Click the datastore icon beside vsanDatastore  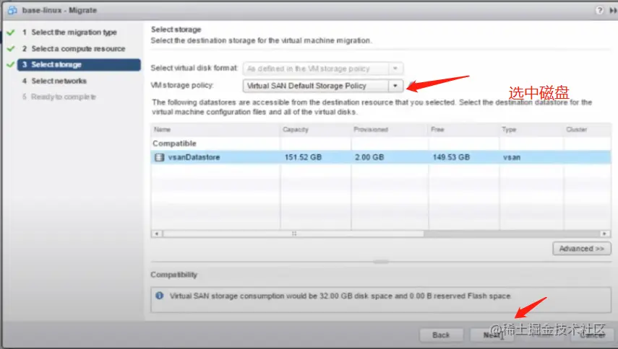[x=159, y=157]
